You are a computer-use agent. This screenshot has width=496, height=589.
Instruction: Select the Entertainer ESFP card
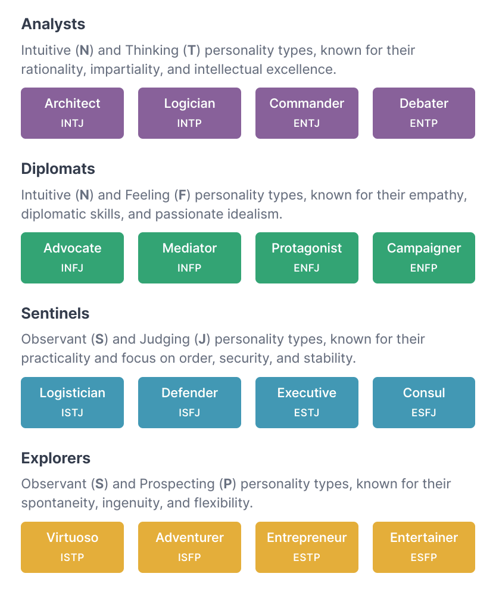(x=423, y=547)
